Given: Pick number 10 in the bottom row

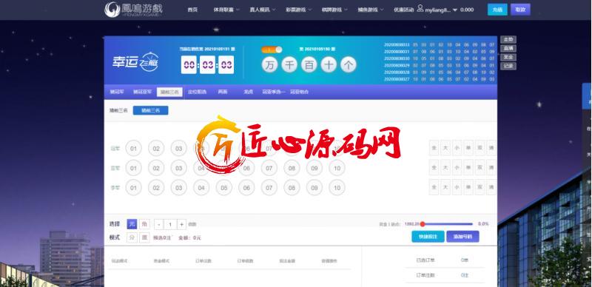Looking at the screenshot, I should point(337,188).
